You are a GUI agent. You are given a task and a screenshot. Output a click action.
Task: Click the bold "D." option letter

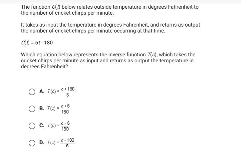42,143
